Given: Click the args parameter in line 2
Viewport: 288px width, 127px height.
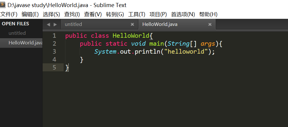Looking at the screenshot, I should [208, 44].
